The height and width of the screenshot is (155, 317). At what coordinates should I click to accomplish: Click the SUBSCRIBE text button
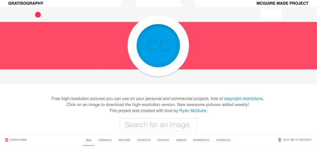(x=18, y=140)
